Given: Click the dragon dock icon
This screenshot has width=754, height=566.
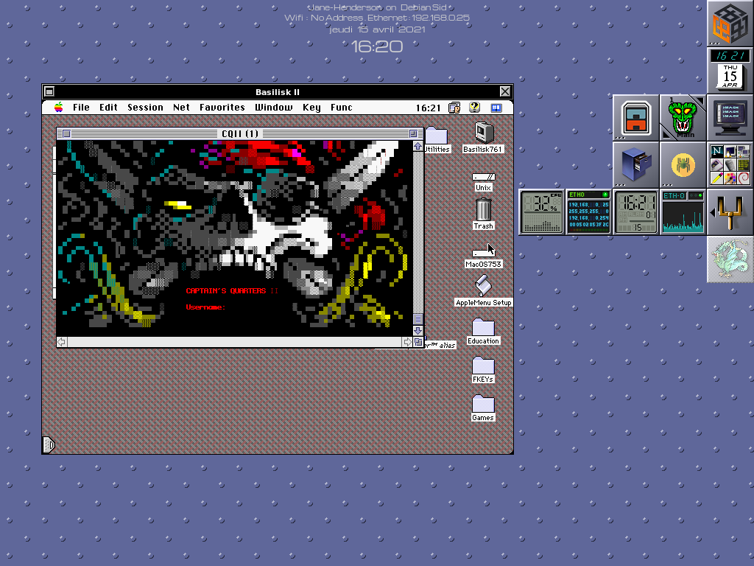Looking at the screenshot, I should pos(730,259).
